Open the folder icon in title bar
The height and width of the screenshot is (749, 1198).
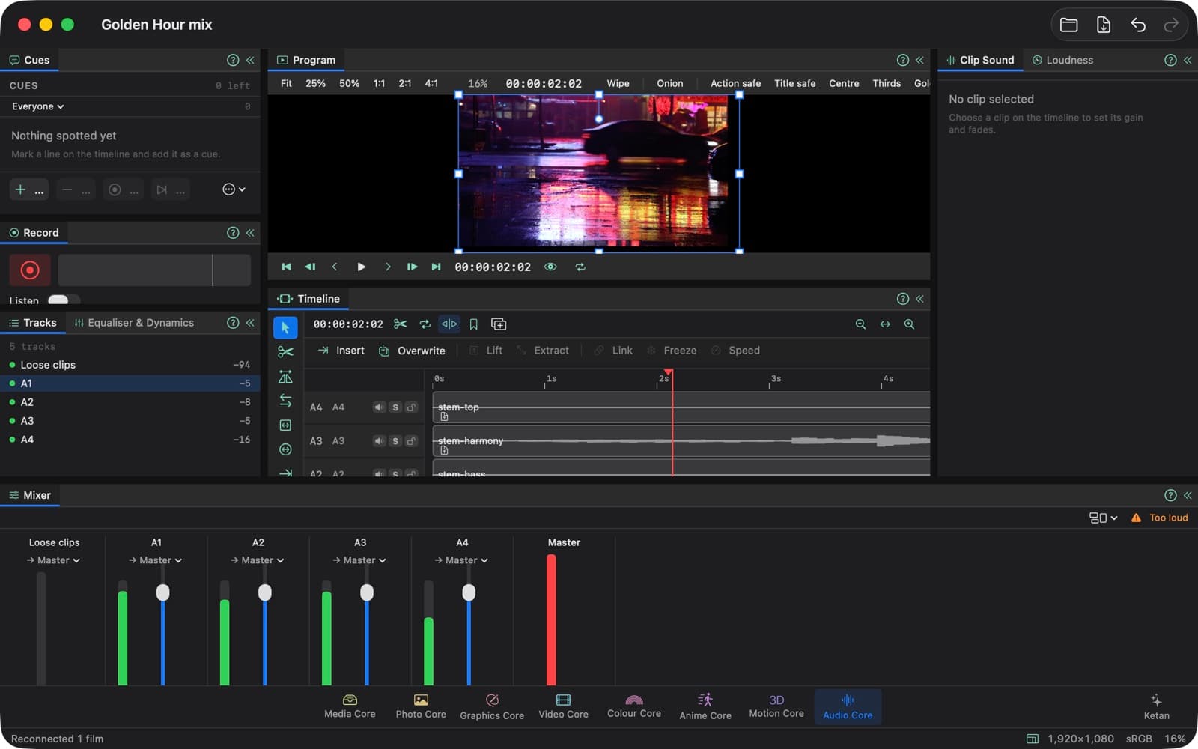pos(1069,25)
